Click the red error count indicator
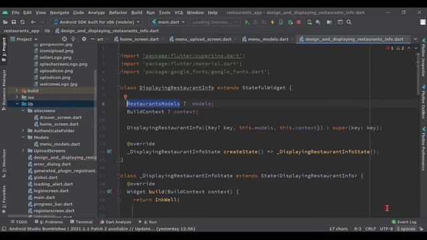The width and height of the screenshot is (427, 240). pyautogui.click(x=390, y=48)
